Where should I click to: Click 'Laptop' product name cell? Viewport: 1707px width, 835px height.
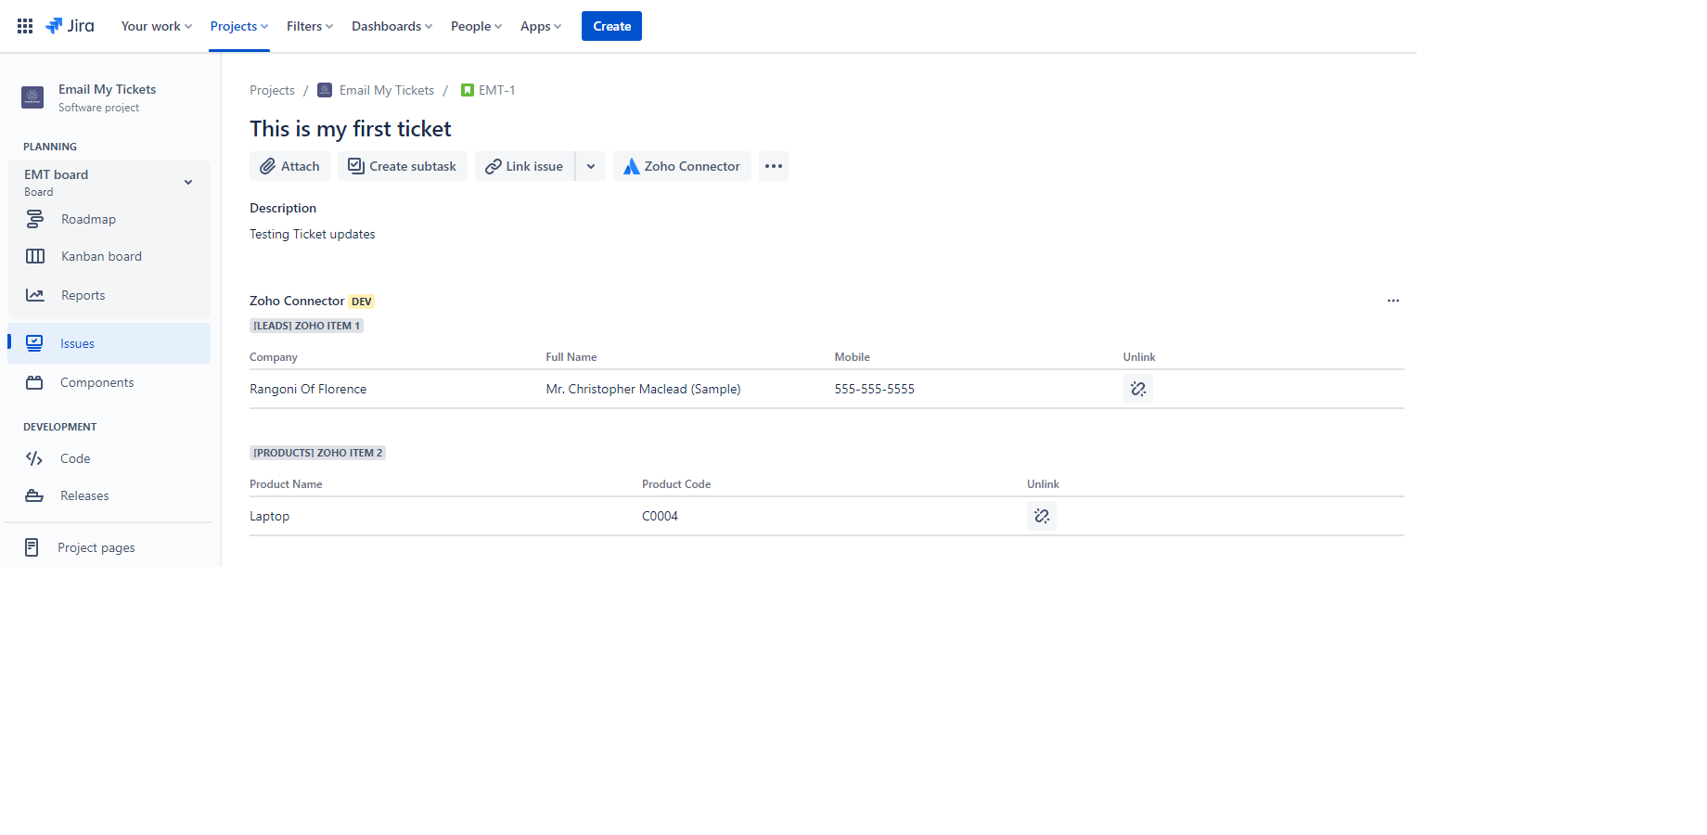pos(269,516)
